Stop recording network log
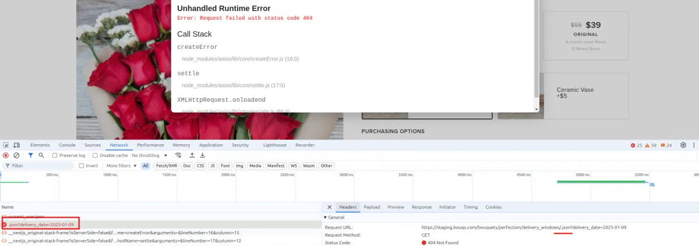699x246 pixels. tap(6, 155)
